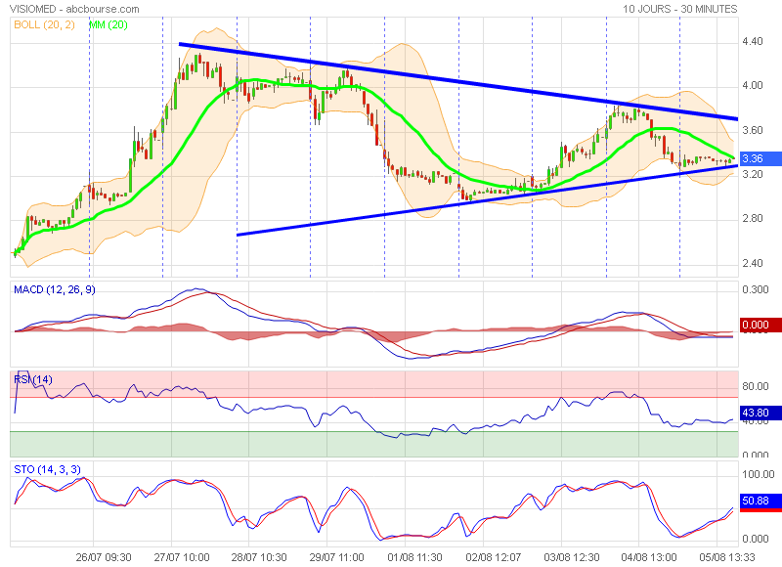Select the STO (14, 3, 3) indicator label
This screenshot has height=567, width=782.
[x=47, y=469]
